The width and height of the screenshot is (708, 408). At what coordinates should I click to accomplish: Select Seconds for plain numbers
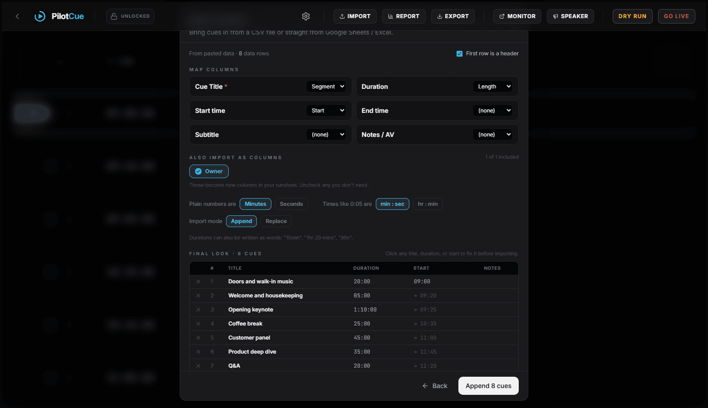tap(291, 204)
